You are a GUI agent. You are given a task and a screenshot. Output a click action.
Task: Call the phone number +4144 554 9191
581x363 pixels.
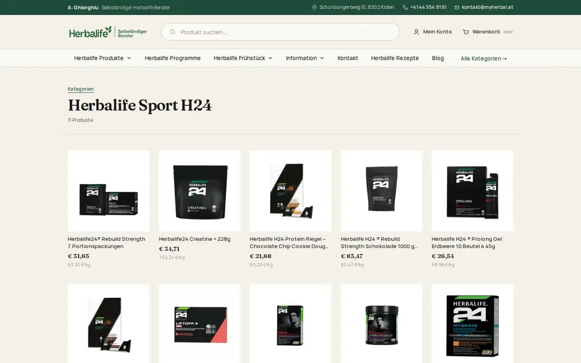pyautogui.click(x=428, y=7)
